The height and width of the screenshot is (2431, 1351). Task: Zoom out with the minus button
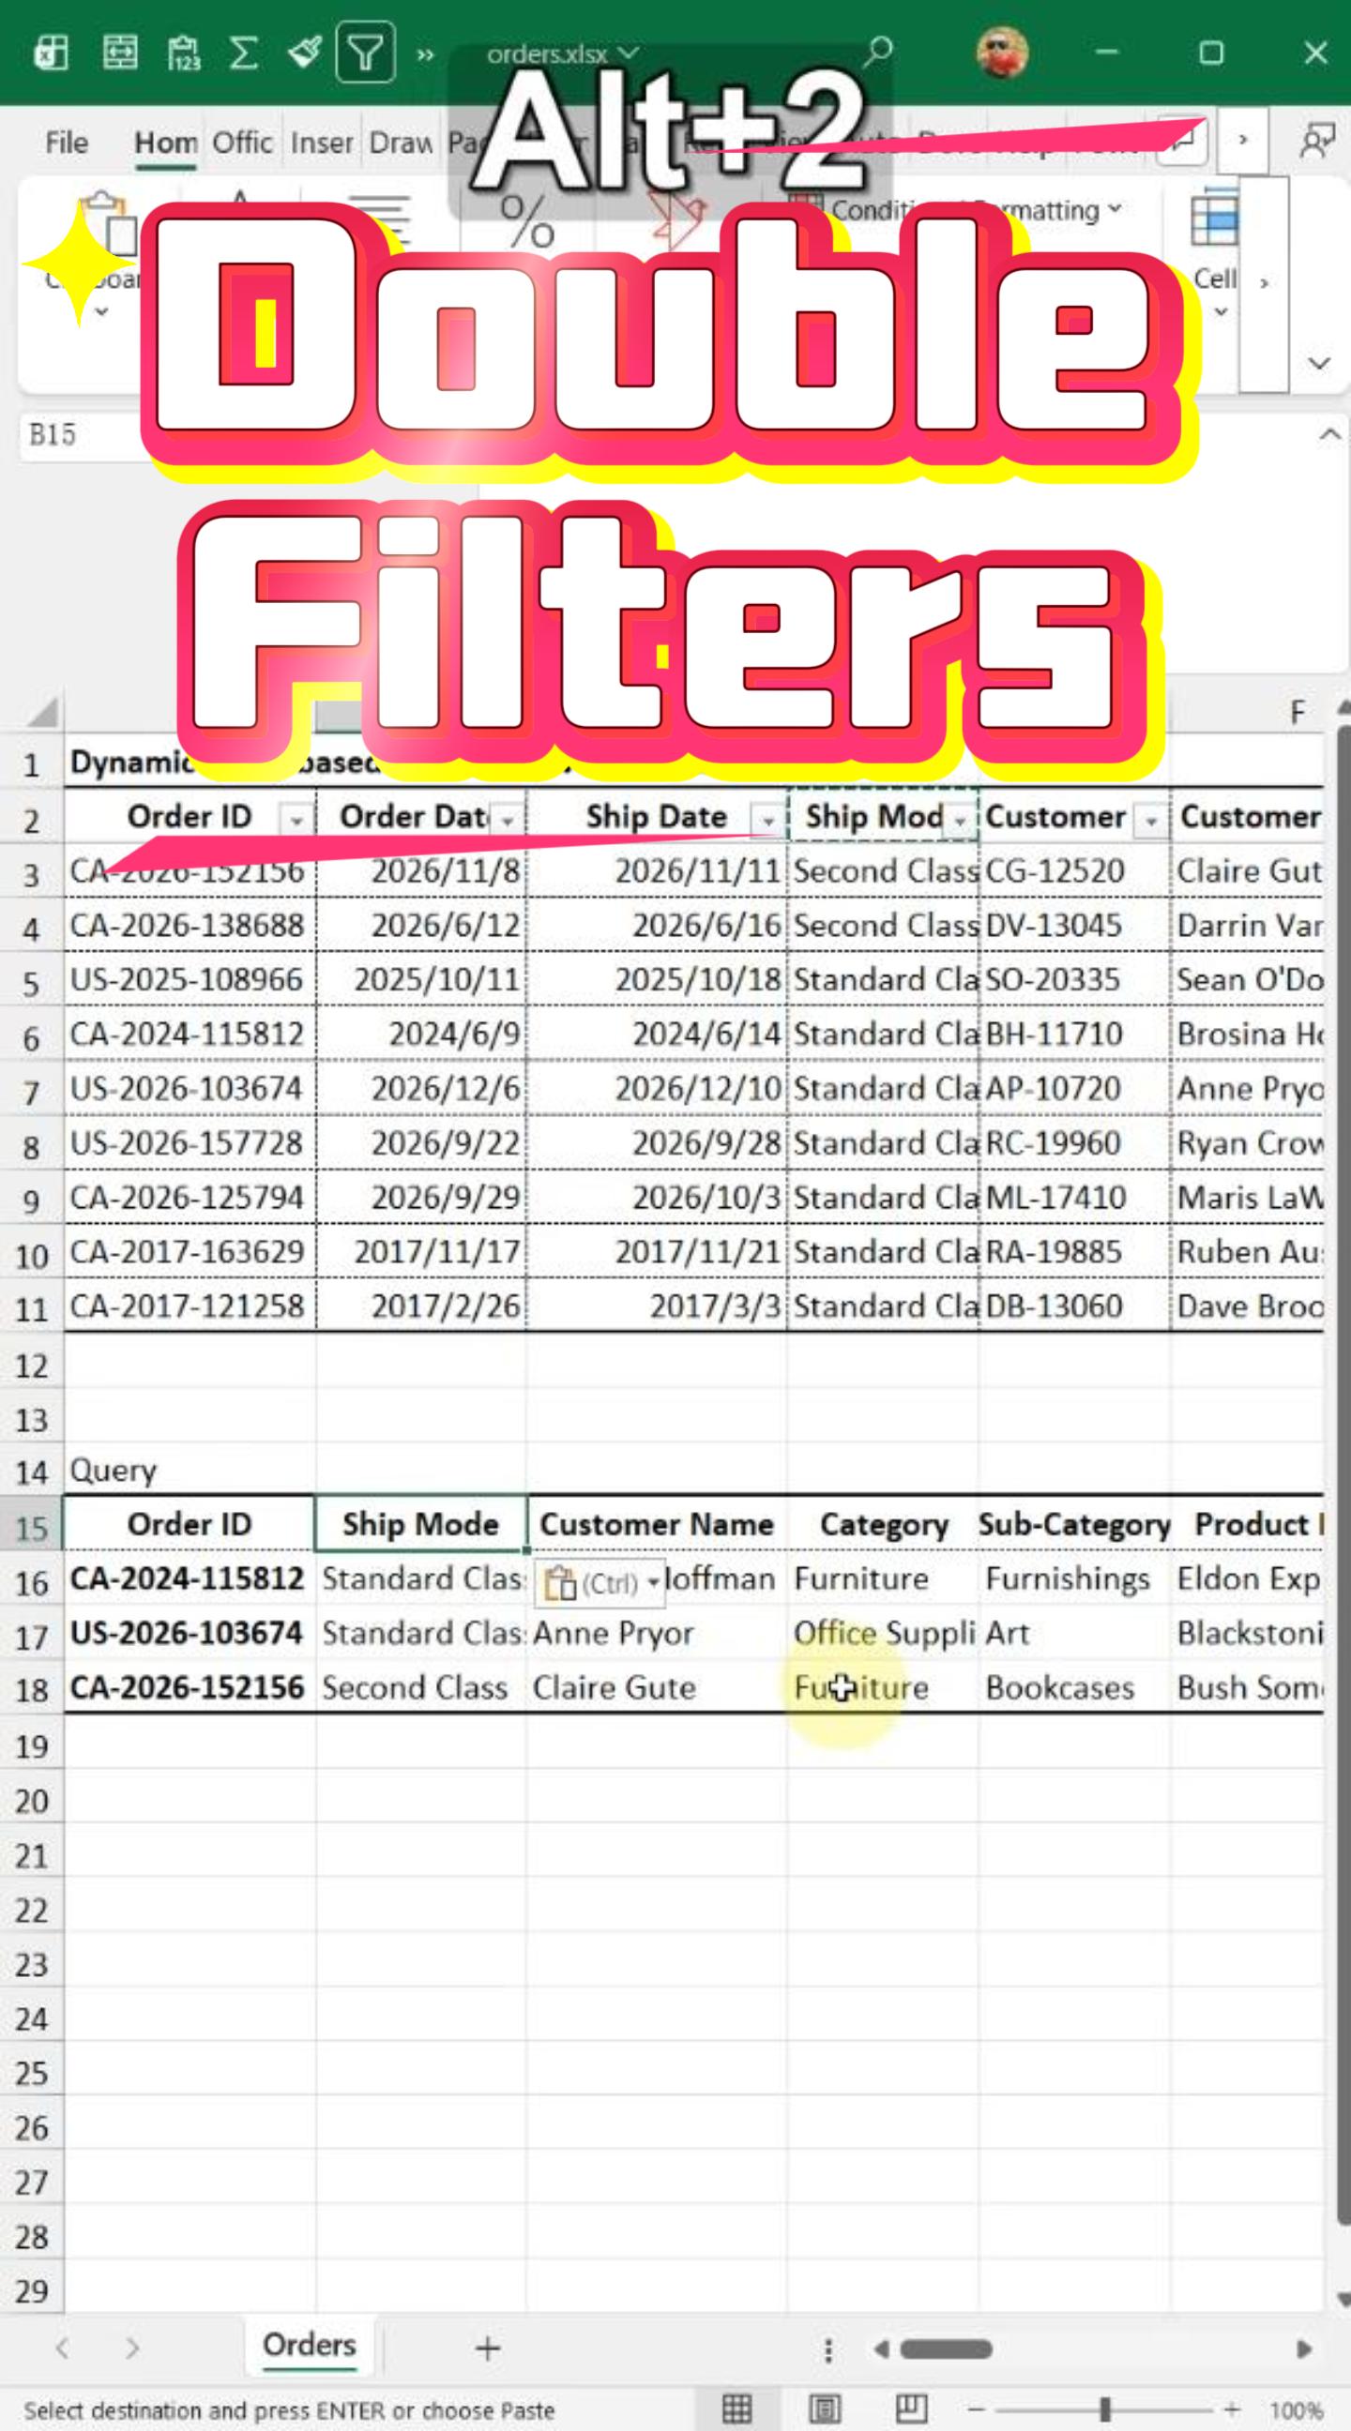click(x=978, y=2410)
